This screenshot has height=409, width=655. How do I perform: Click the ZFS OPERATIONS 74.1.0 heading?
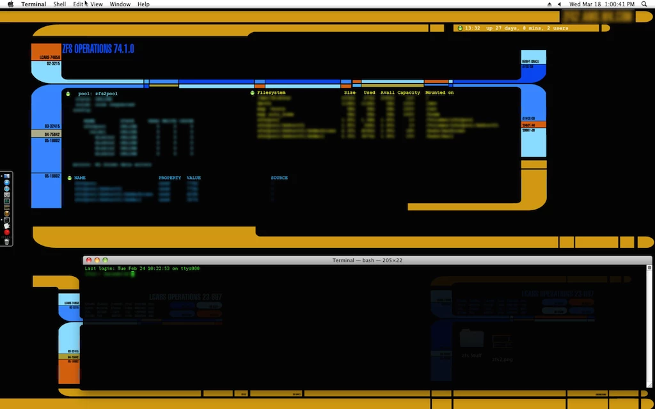coord(98,49)
